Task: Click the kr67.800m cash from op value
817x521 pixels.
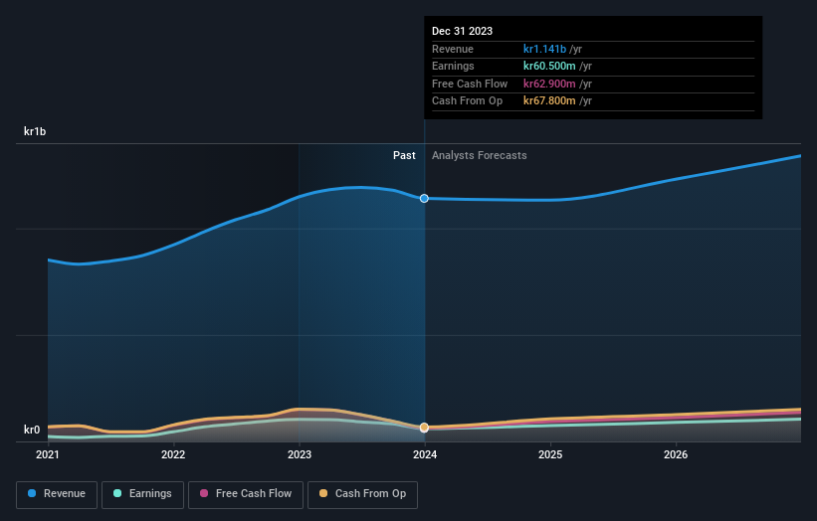Action: coord(549,101)
